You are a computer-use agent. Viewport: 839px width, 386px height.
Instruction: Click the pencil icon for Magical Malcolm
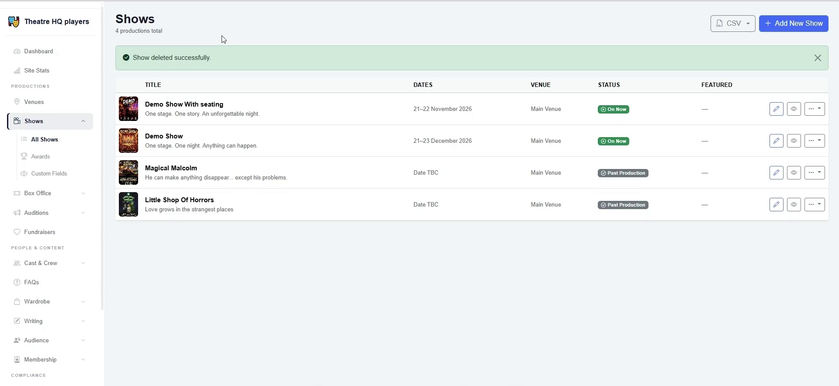[776, 172]
